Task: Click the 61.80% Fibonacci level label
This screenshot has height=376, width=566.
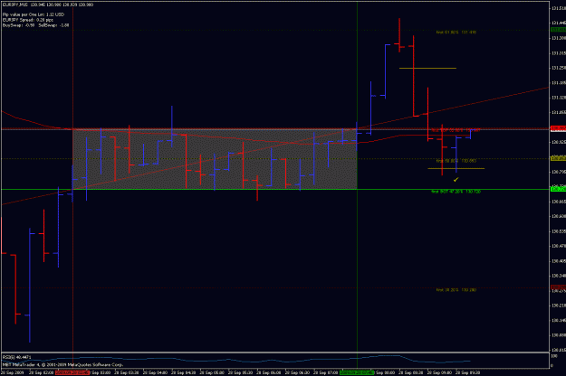Action: [x=456, y=33]
